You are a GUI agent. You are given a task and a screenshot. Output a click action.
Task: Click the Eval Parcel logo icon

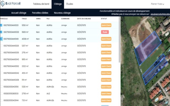point(3,4)
